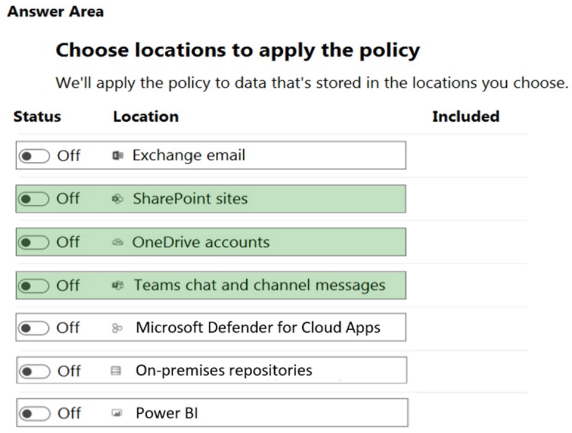Viewport: 572px width, 433px height.
Task: Click the Teams chat icon
Action: pyautogui.click(x=118, y=286)
